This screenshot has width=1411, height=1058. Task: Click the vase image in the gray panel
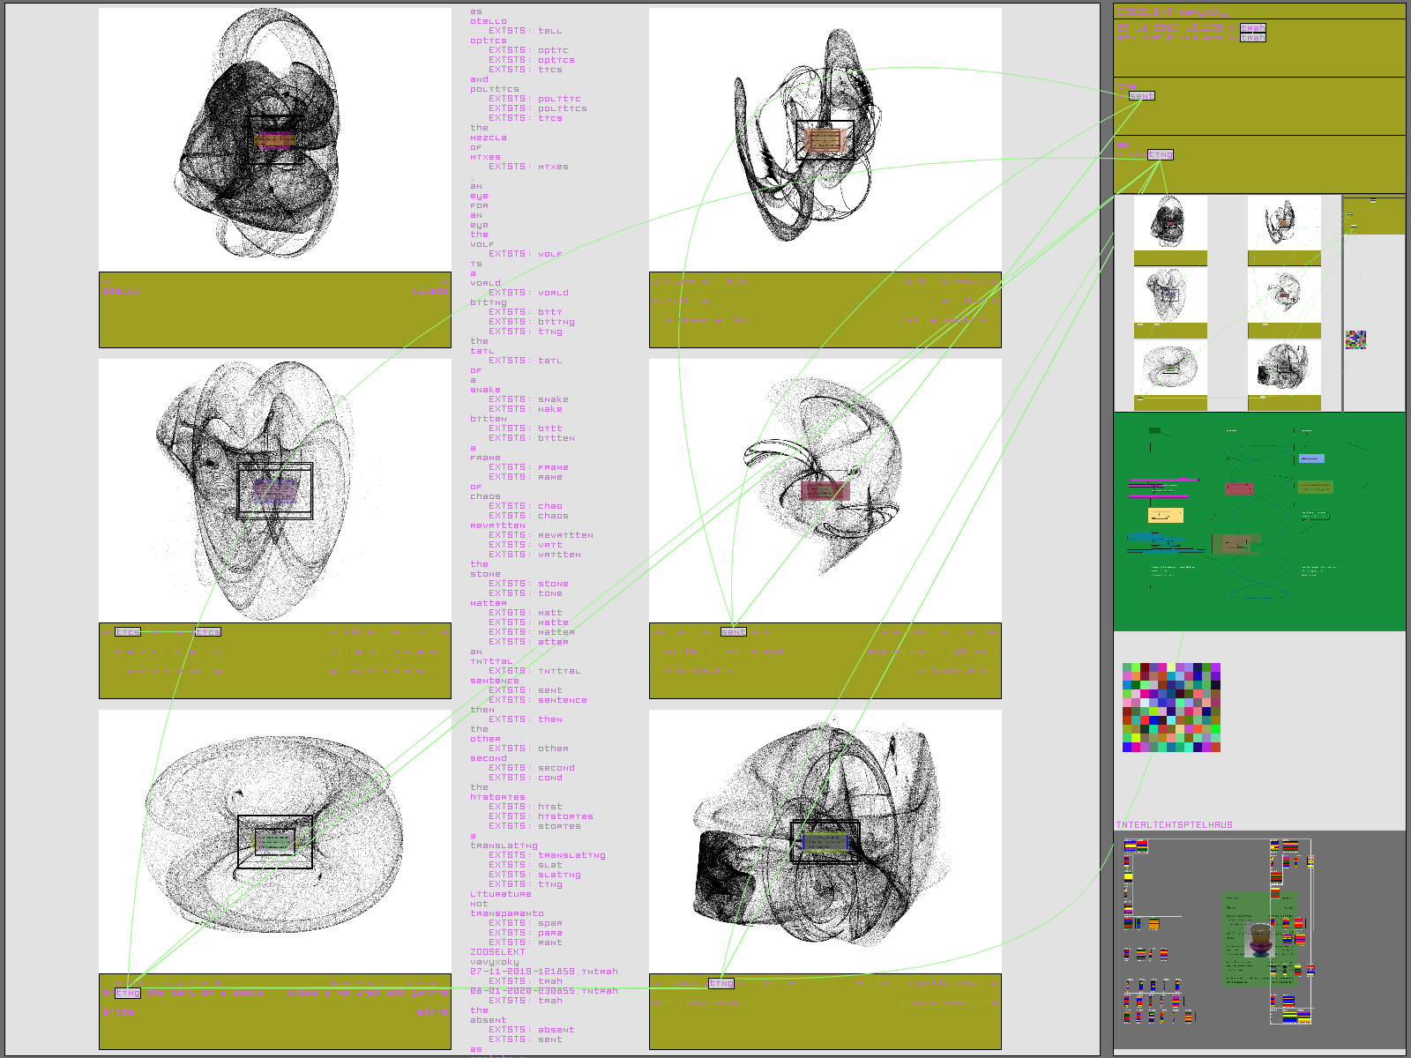[x=1260, y=940]
